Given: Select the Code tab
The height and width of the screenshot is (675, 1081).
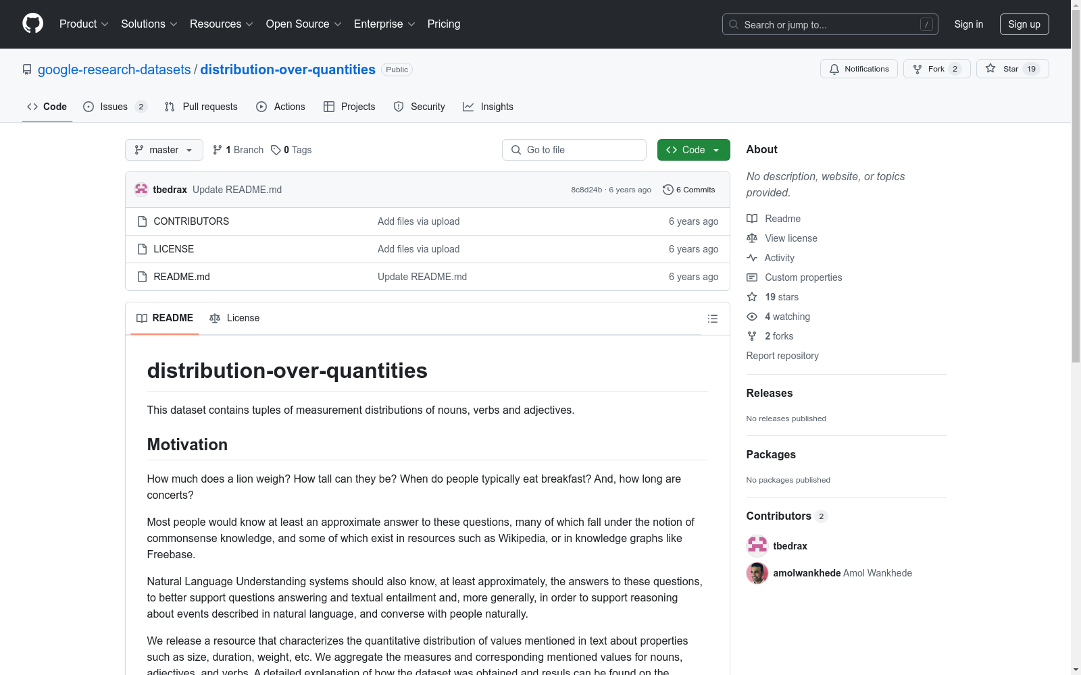Looking at the screenshot, I should click(47, 107).
